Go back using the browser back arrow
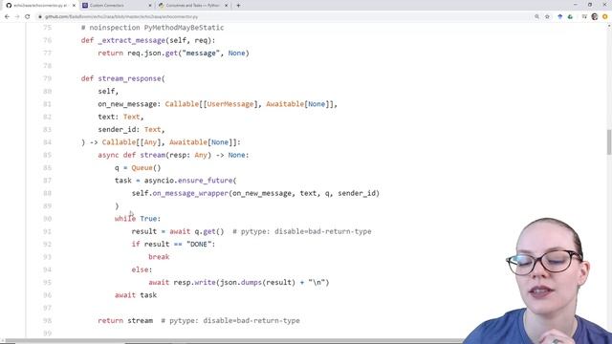Viewport: 612px width, 344px height. [x=7, y=17]
